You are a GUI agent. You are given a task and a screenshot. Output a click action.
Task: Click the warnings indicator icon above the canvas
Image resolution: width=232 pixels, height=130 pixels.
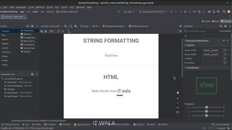coord(181,26)
